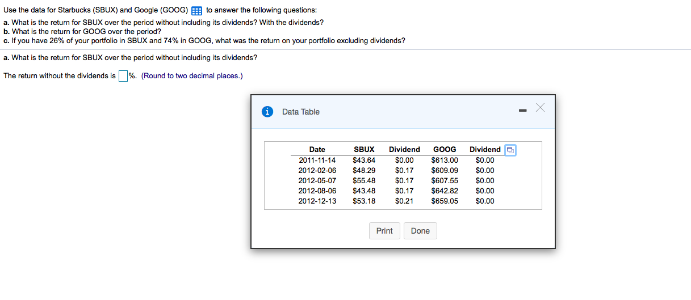Click date cell 2012-05-07
The width and height of the screenshot is (691, 300).
pos(317,180)
